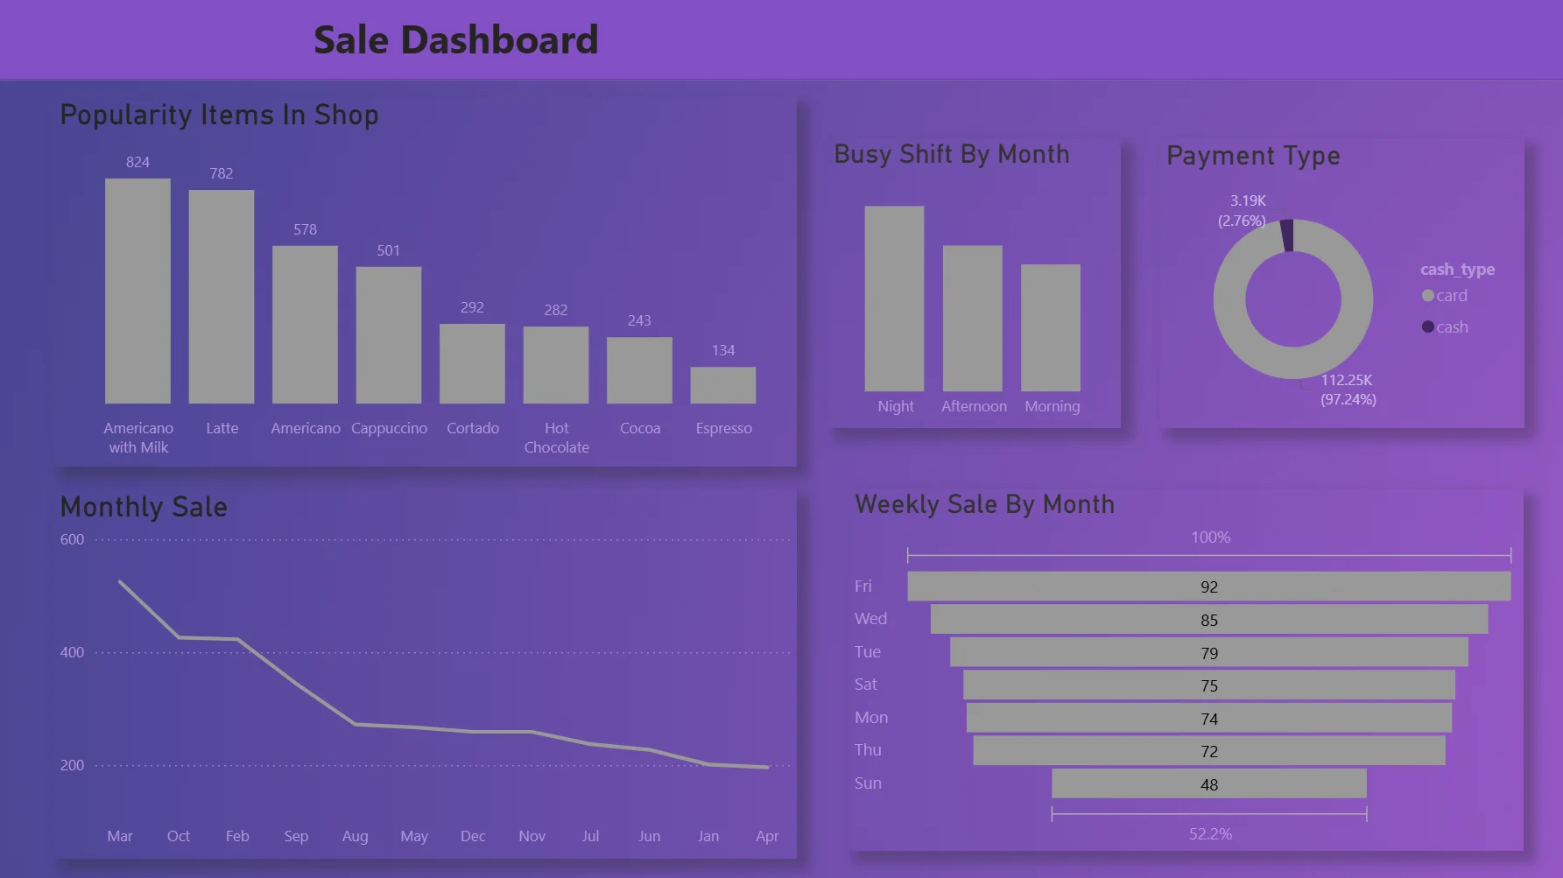Select the Sun bar showing 48

(x=1208, y=783)
